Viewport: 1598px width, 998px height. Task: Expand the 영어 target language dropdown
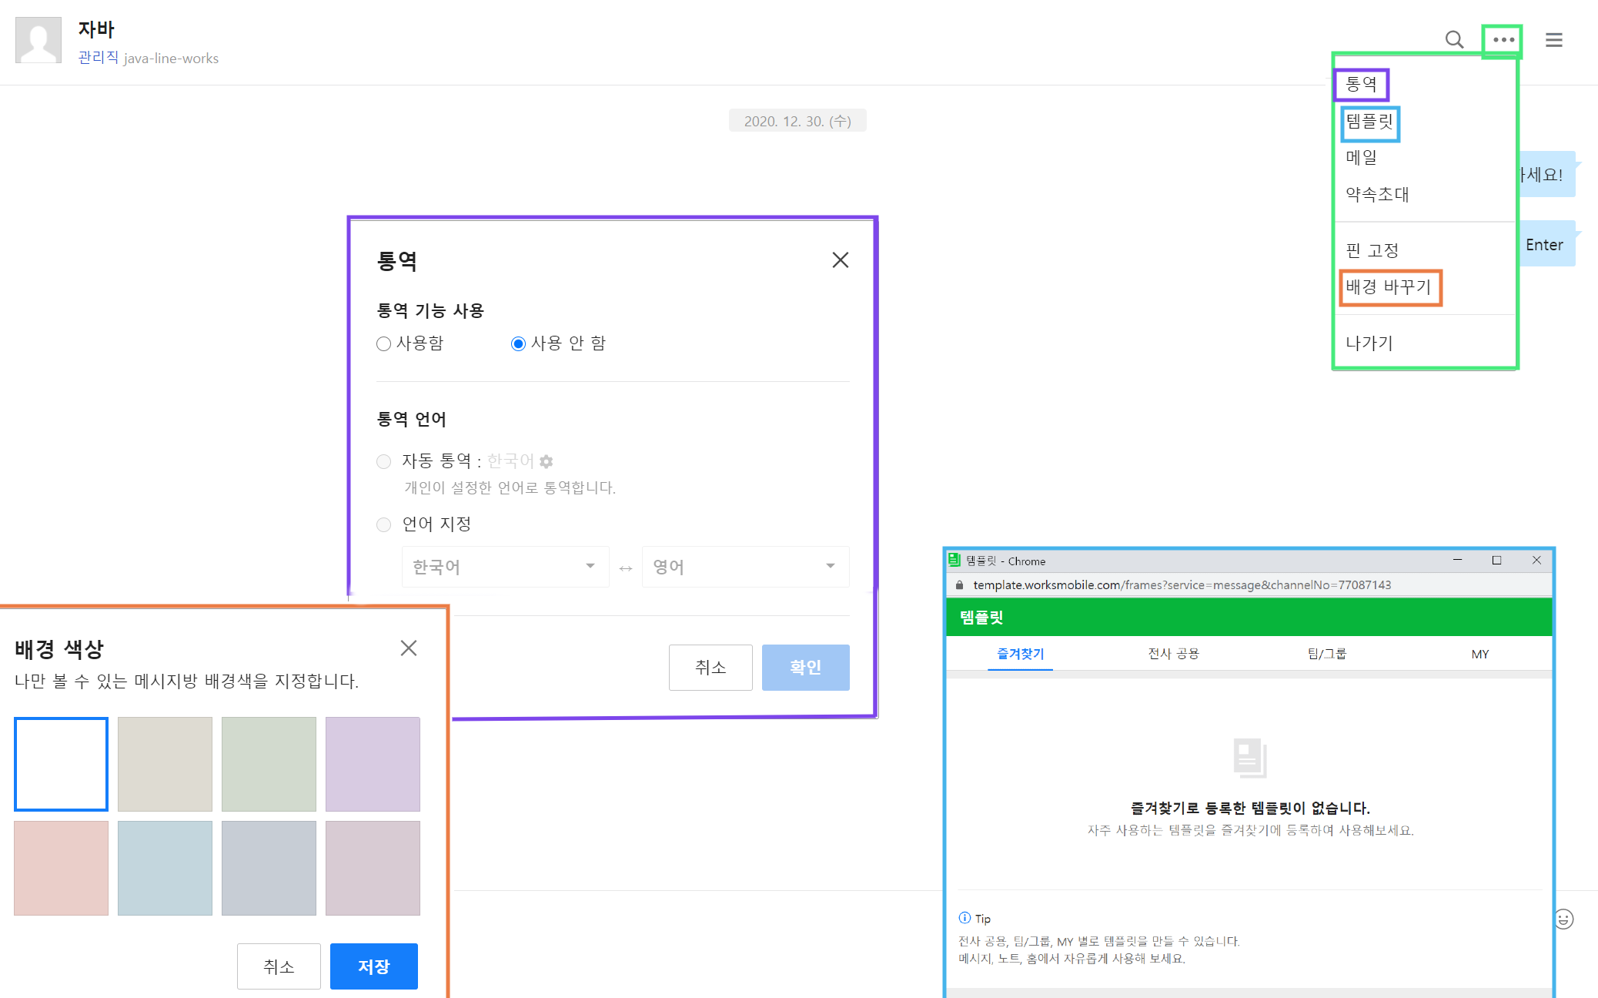745,567
